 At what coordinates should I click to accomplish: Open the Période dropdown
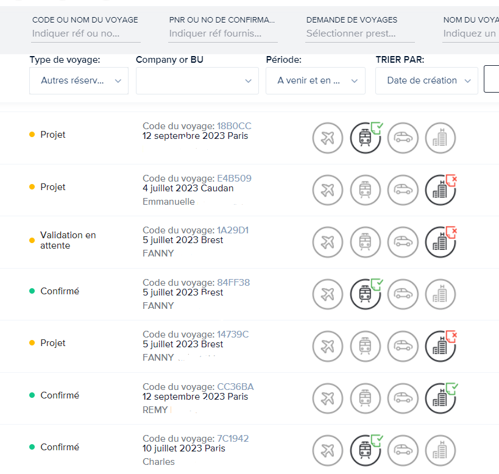click(315, 80)
